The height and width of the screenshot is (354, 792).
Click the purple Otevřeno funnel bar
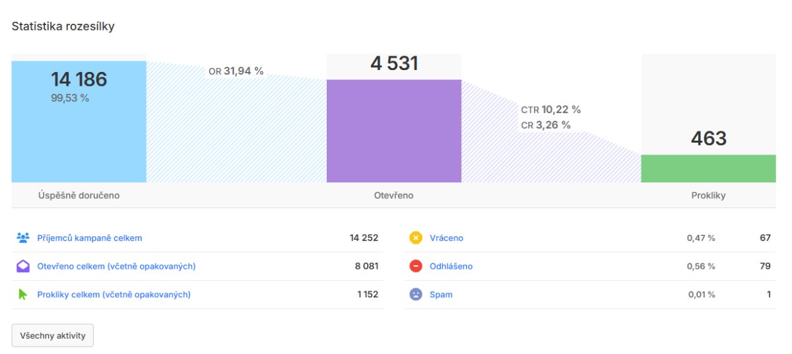[x=394, y=131]
